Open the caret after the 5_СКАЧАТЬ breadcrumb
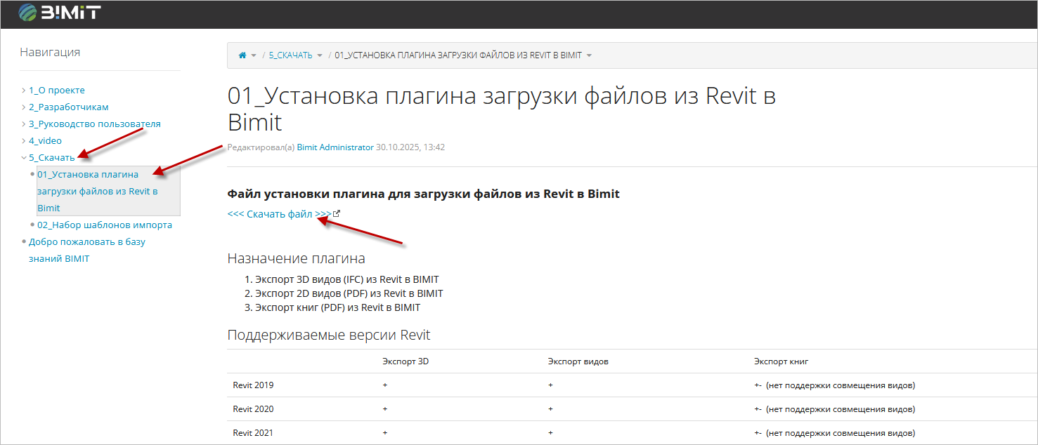 (x=320, y=55)
